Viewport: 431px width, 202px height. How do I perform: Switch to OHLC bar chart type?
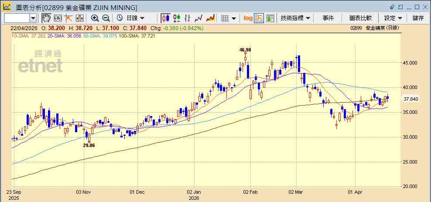pyautogui.click(x=188, y=18)
